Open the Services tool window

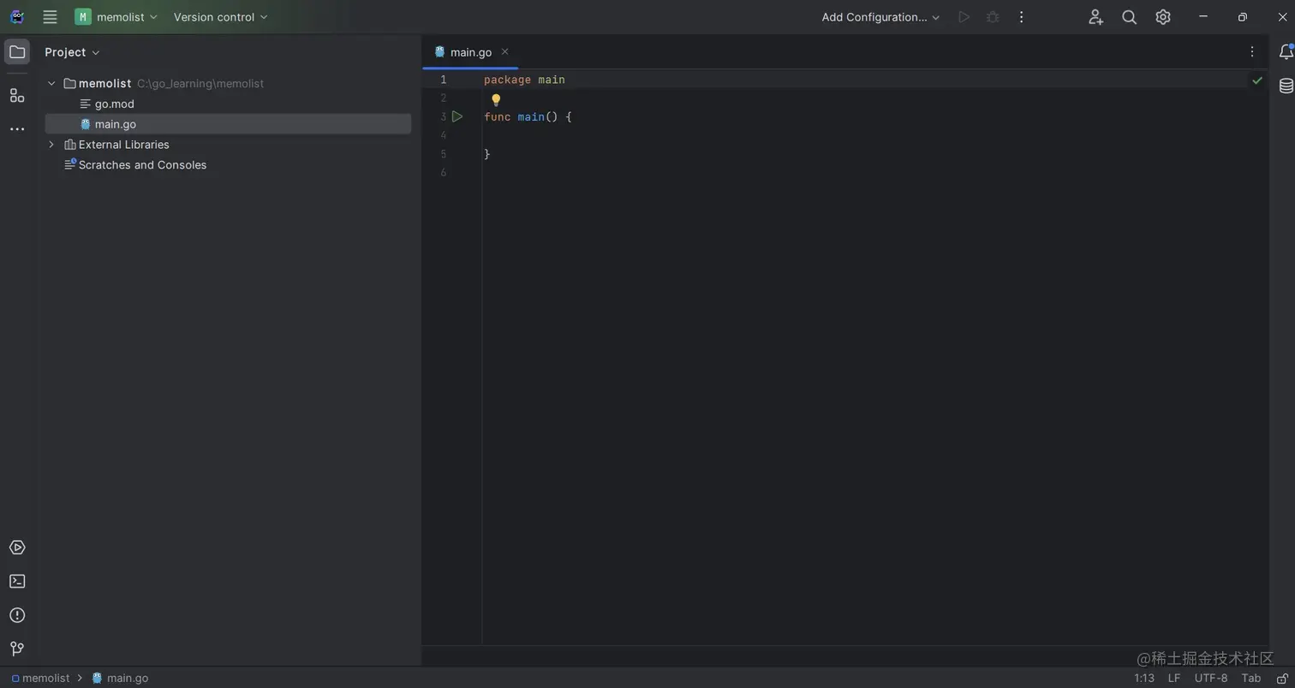pos(17,548)
